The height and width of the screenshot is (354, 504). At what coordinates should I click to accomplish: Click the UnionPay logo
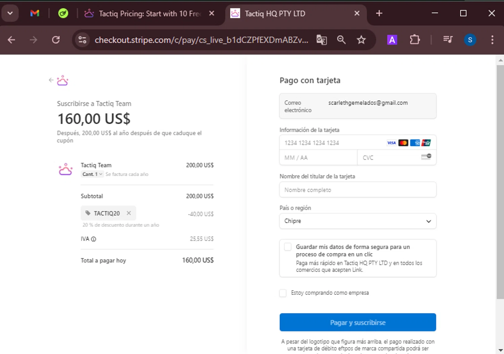pos(426,143)
